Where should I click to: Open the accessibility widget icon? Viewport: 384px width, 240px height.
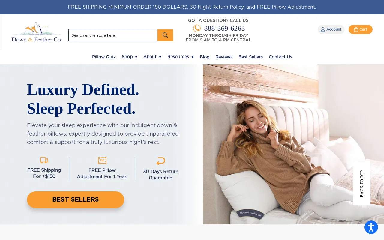[371, 227]
